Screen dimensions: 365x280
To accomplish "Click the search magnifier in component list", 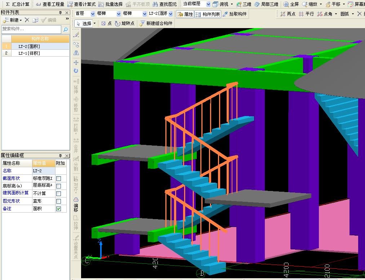I will (x=66, y=29).
